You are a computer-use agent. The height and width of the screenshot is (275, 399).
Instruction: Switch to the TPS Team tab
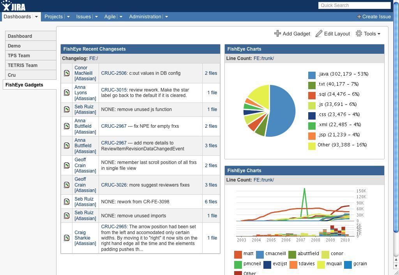[x=30, y=55]
